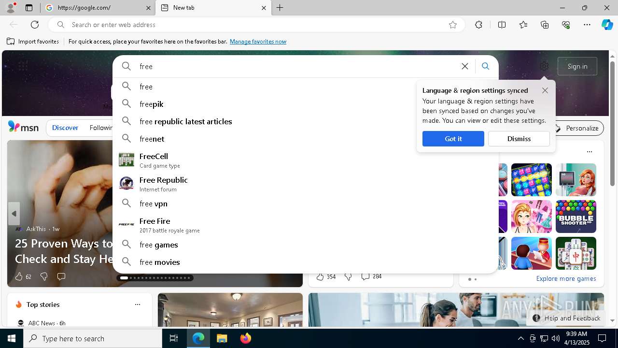Choose Free Fire battle royale suggestion
Screen dimensions: 618x348
(x=305, y=225)
